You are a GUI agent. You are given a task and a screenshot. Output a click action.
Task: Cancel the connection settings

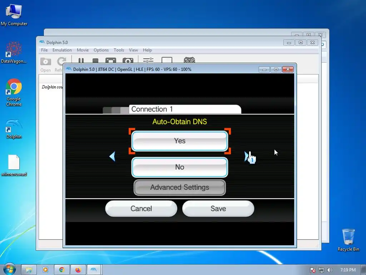tap(141, 208)
